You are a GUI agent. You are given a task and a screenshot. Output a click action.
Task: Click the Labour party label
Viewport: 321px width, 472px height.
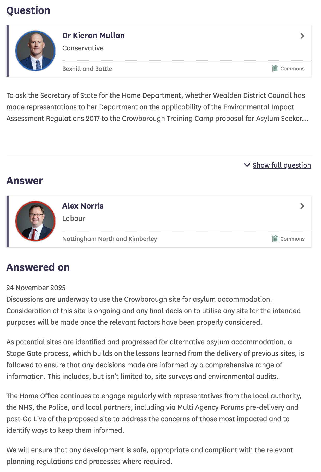point(74,218)
